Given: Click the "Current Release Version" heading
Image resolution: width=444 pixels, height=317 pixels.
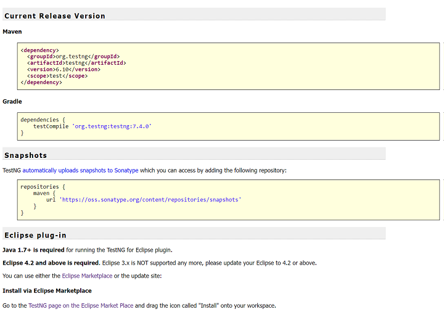Looking at the screenshot, I should click(55, 15).
